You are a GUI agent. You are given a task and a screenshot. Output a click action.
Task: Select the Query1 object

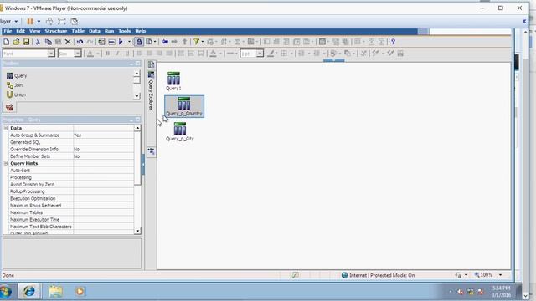pyautogui.click(x=173, y=81)
